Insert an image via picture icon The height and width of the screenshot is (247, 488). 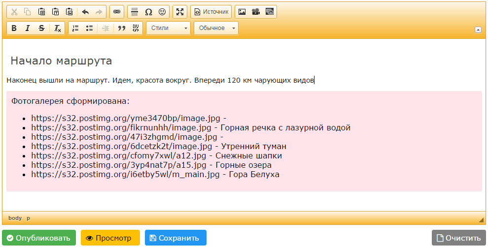[242, 12]
